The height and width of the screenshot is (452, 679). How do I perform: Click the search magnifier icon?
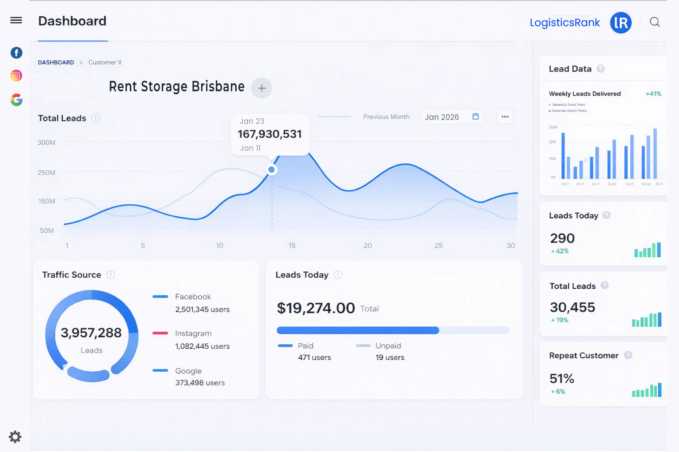(x=655, y=22)
